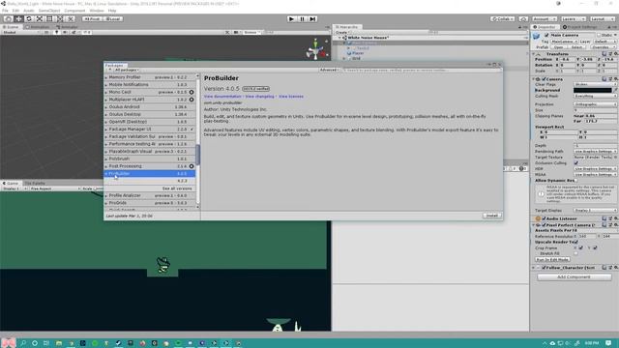Collapse the ProBuilder package versions
The width and height of the screenshot is (619, 348).
coord(106,174)
